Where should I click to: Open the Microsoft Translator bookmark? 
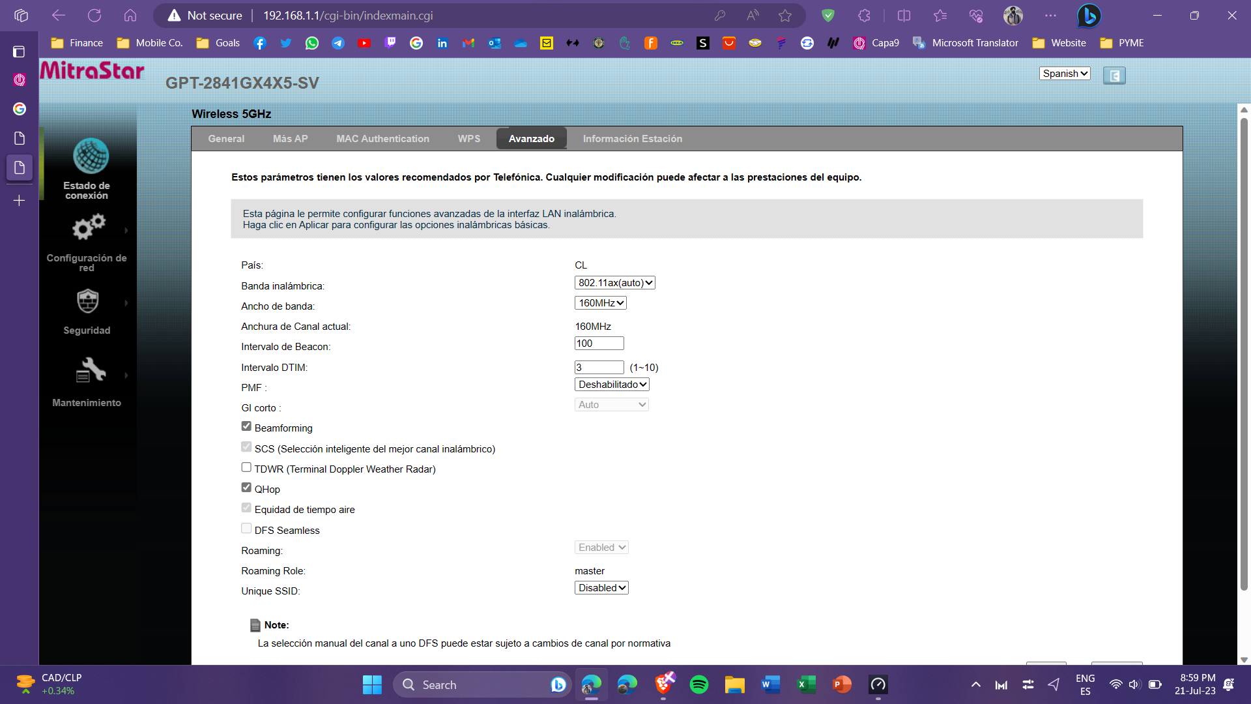click(x=966, y=43)
